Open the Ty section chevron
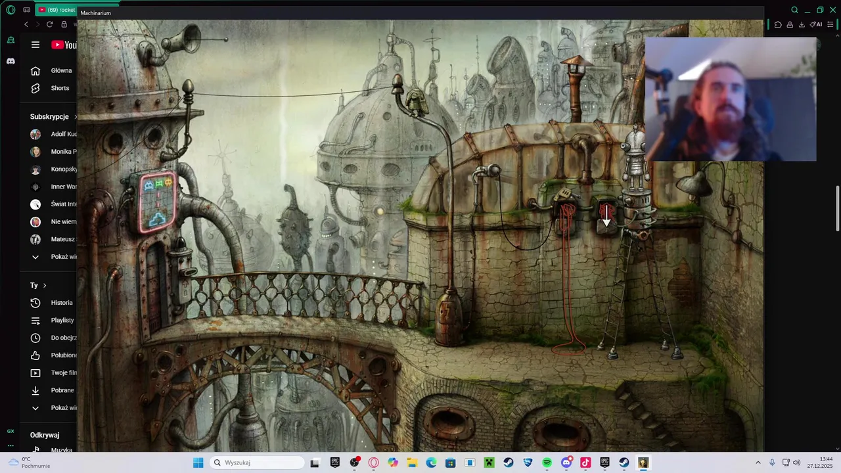This screenshot has width=841, height=473. pos(45,285)
